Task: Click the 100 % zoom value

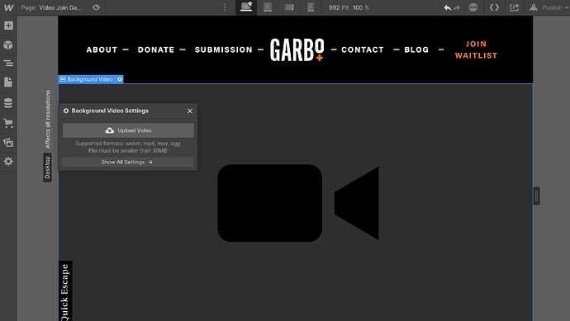Action: 361,7
